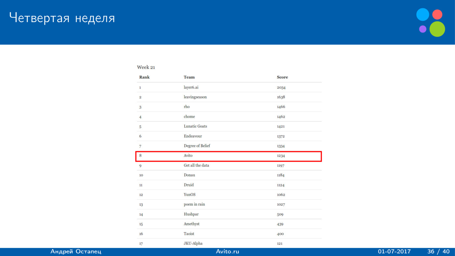Click the score 2034
Image resolution: width=455 pixels, height=256 pixels.
281,88
